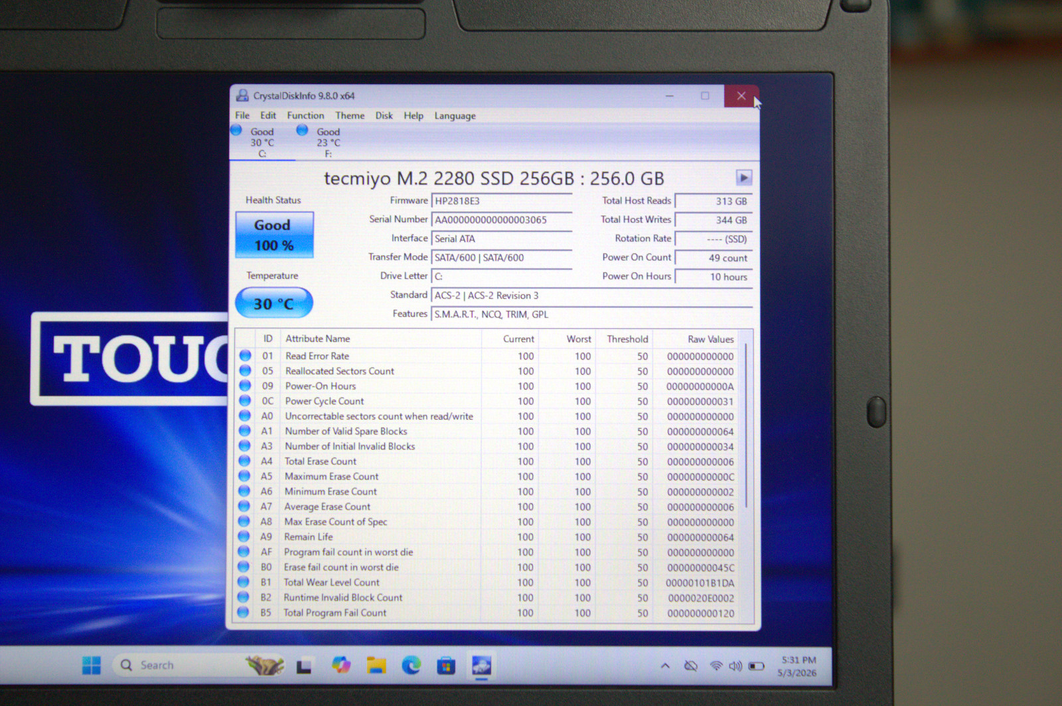Click the status circle for Read Error Rate
The width and height of the screenshot is (1062, 706).
[x=245, y=356]
